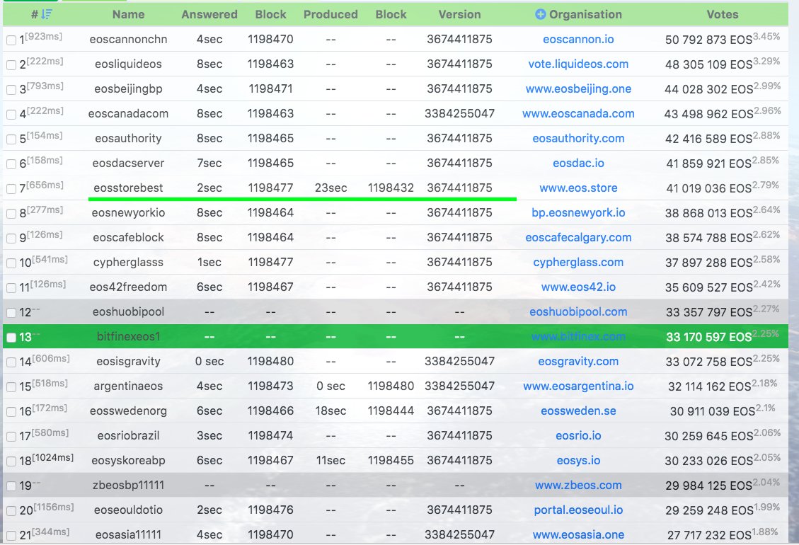
Task: Click the eosriobrazil name cell
Action: point(128,435)
